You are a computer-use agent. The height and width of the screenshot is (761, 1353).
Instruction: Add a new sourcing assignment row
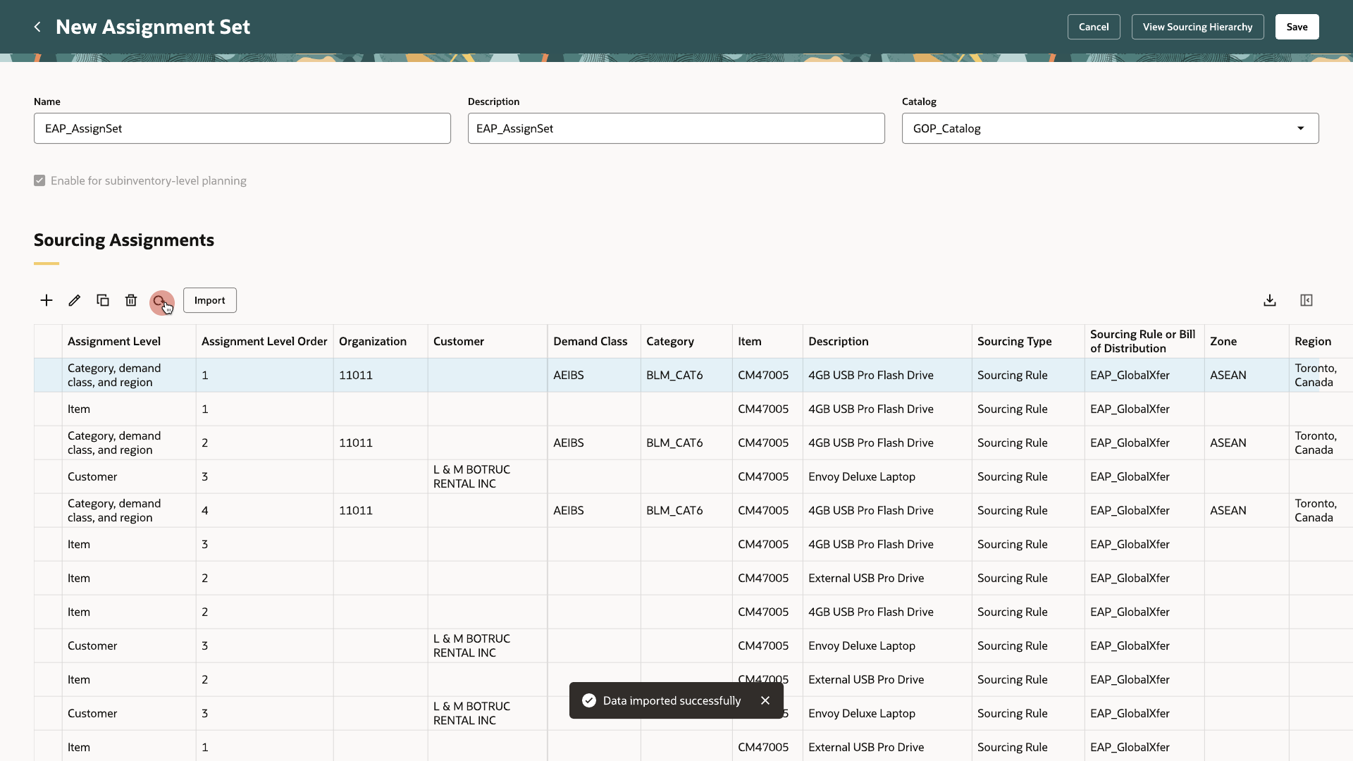[x=47, y=301]
